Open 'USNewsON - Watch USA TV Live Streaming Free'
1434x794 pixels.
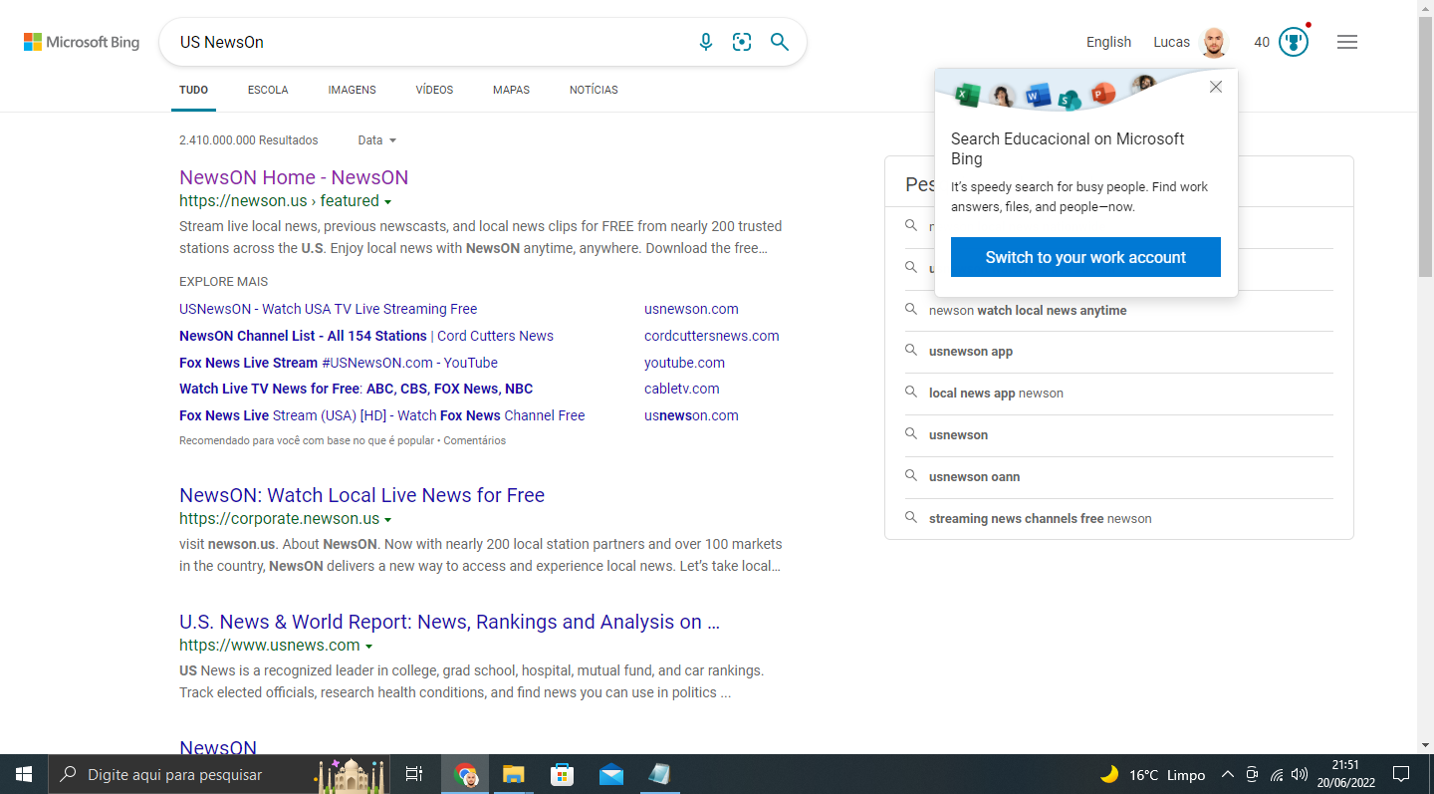coord(328,309)
